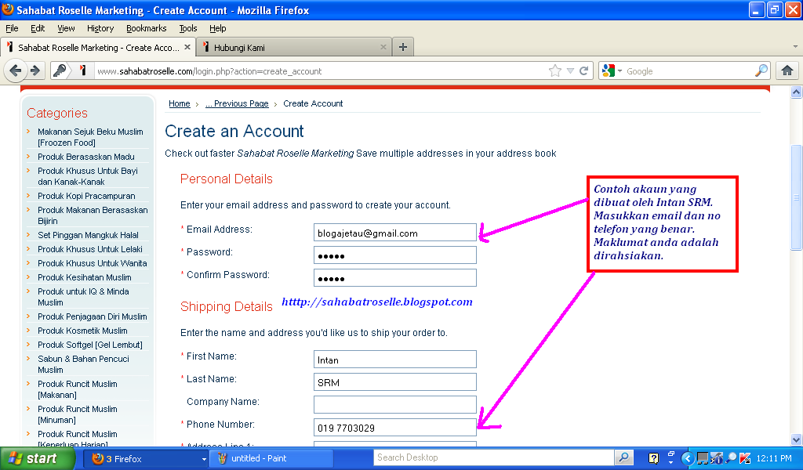Open Produk Runcit Muslim [Minuman] category
Screen dimensions: 803x470
(x=78, y=414)
